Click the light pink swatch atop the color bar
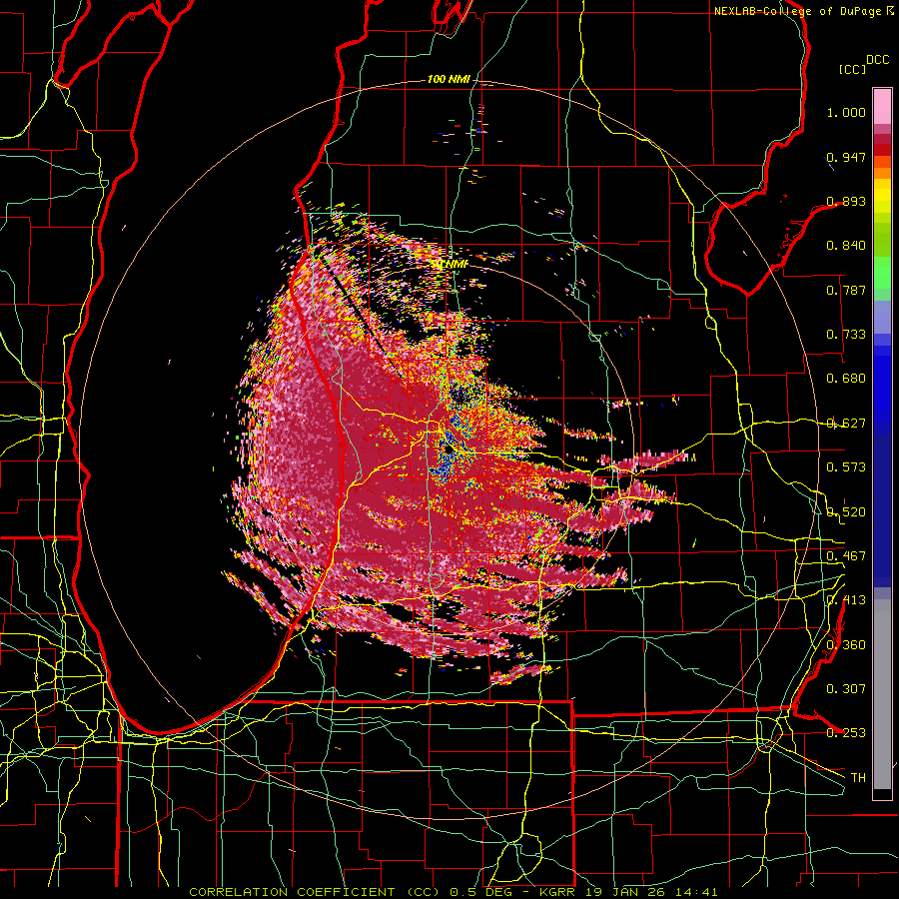Screen dimensions: 899x899 tap(882, 106)
